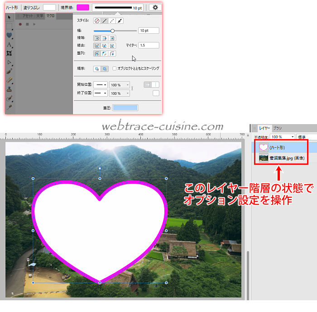This screenshot has height=312, width=317.
Task: Open the 開始位置 arrowhead style dropdown
Action: [x=100, y=85]
